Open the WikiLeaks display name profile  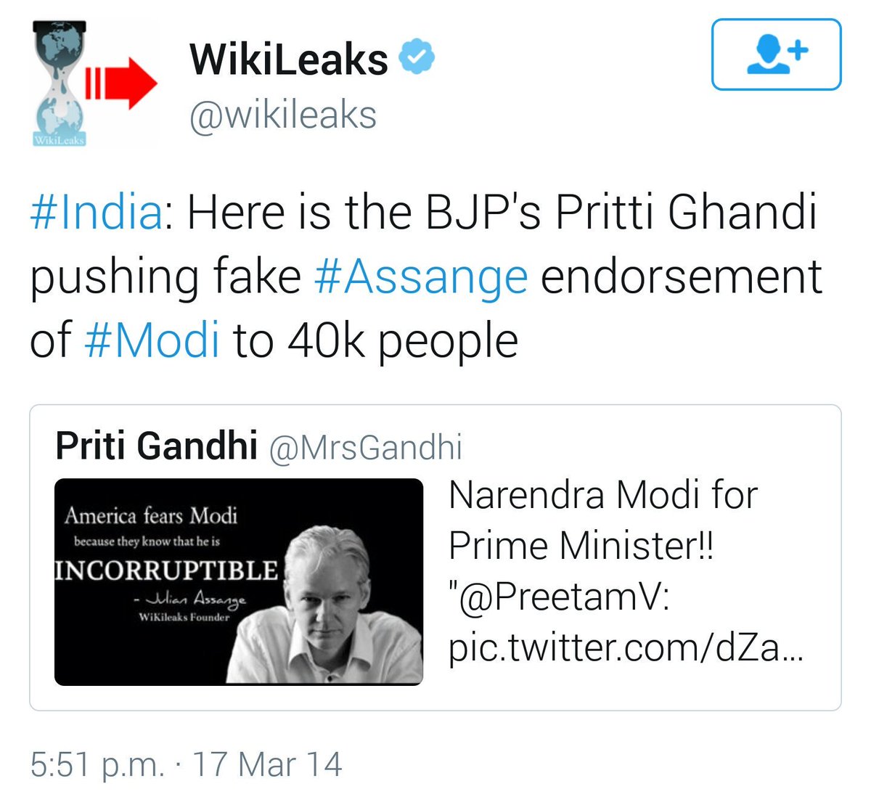coord(289,59)
